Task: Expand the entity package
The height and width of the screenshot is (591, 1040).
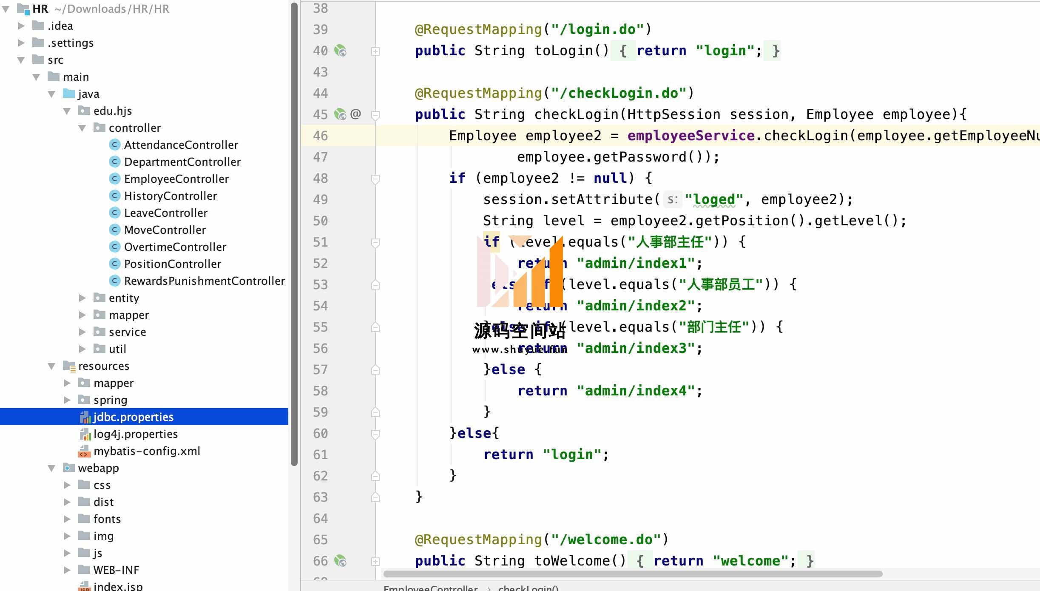Action: tap(82, 298)
